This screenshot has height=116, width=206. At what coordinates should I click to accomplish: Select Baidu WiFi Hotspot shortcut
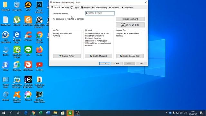tap(17, 52)
